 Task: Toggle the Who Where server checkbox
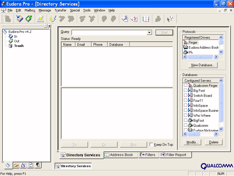185,115
